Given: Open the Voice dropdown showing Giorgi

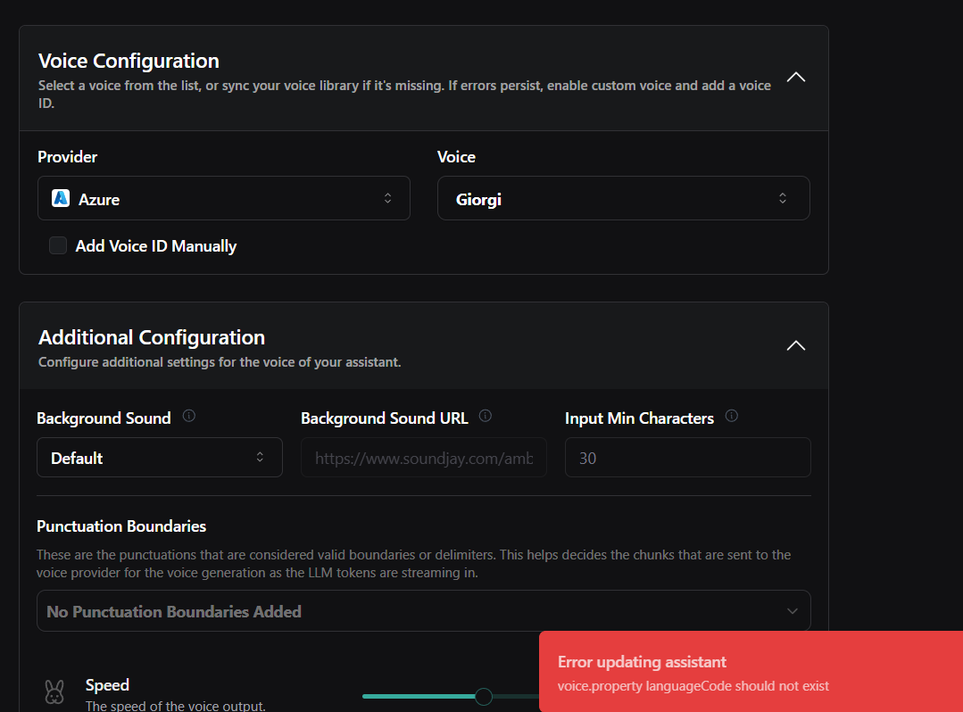Looking at the screenshot, I should [623, 198].
